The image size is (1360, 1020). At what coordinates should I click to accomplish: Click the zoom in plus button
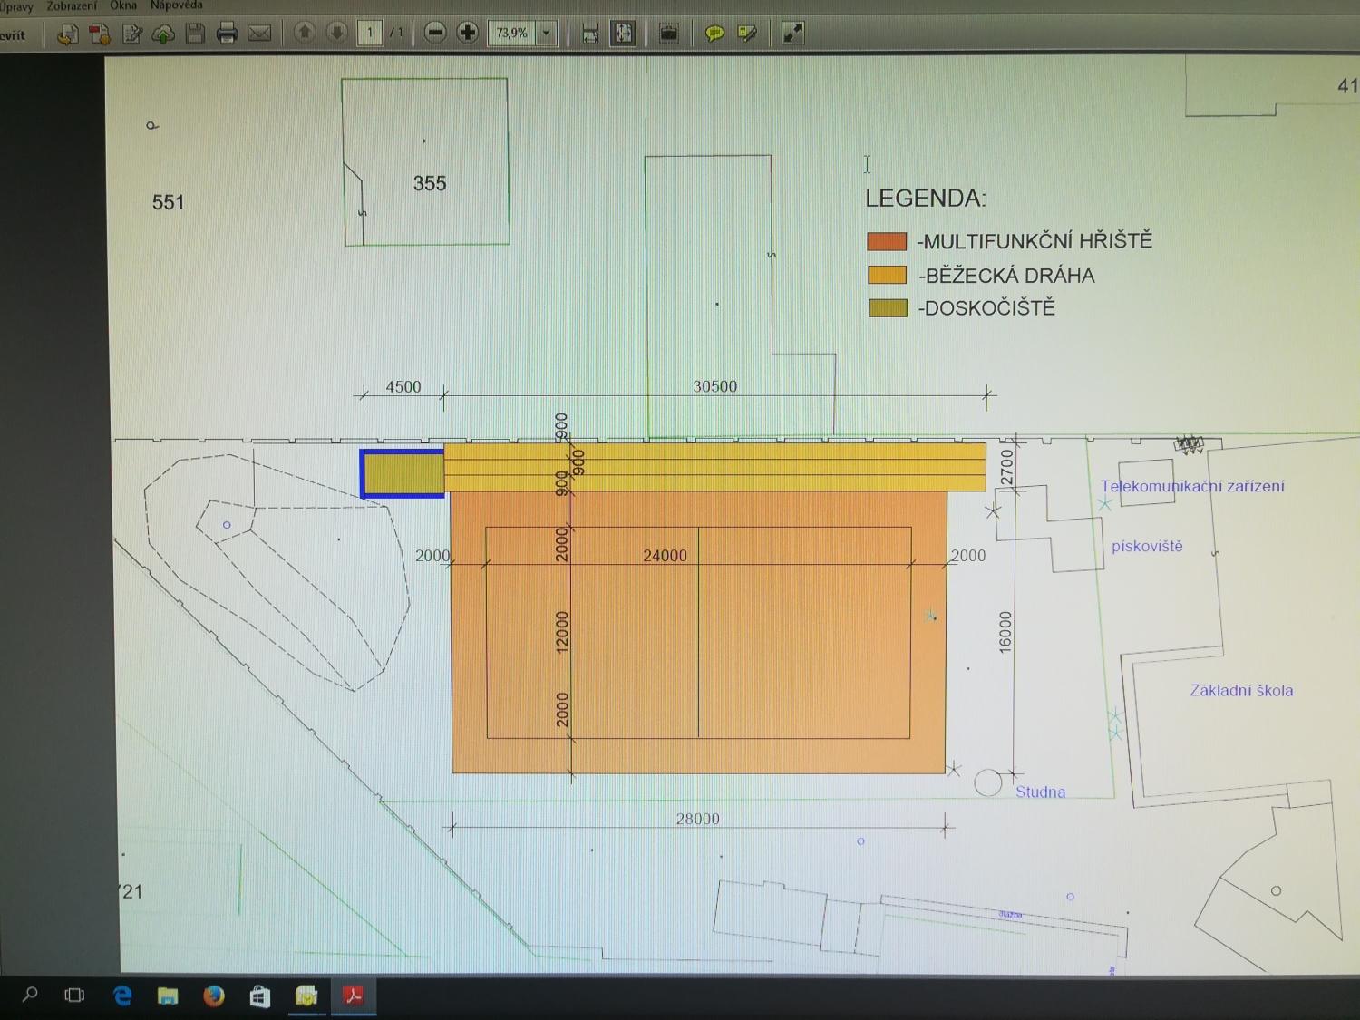click(468, 34)
